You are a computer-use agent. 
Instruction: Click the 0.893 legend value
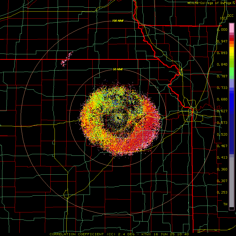222,53
